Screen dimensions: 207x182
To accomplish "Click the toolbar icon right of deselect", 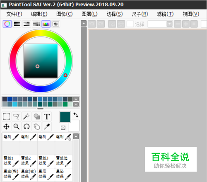I will click(x=121, y=24).
